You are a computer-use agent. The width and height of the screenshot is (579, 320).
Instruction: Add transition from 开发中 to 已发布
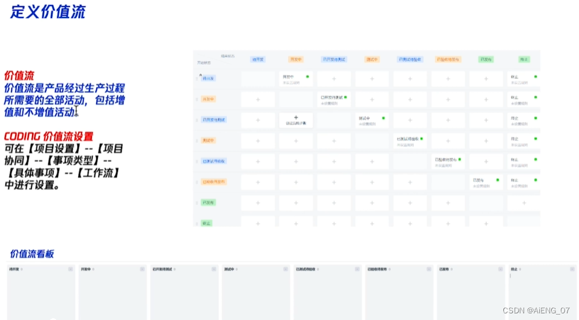(486, 100)
